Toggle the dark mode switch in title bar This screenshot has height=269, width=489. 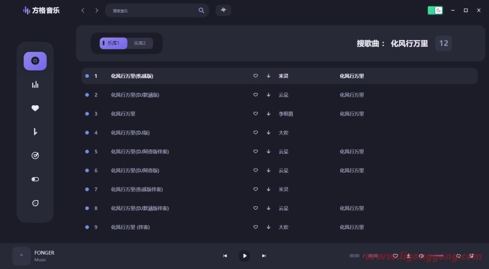tap(435, 10)
